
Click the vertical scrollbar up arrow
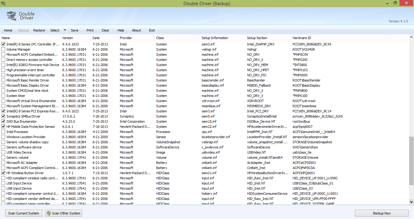pyautogui.click(x=411, y=38)
